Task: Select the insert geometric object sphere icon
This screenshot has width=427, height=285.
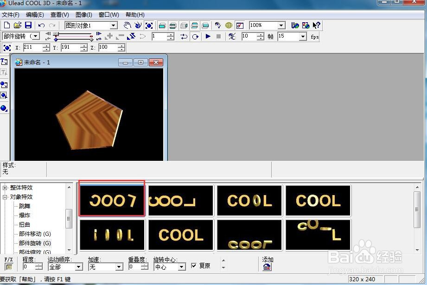Action: (x=4, y=108)
